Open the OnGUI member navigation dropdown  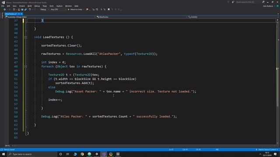pyautogui.click(x=233, y=17)
